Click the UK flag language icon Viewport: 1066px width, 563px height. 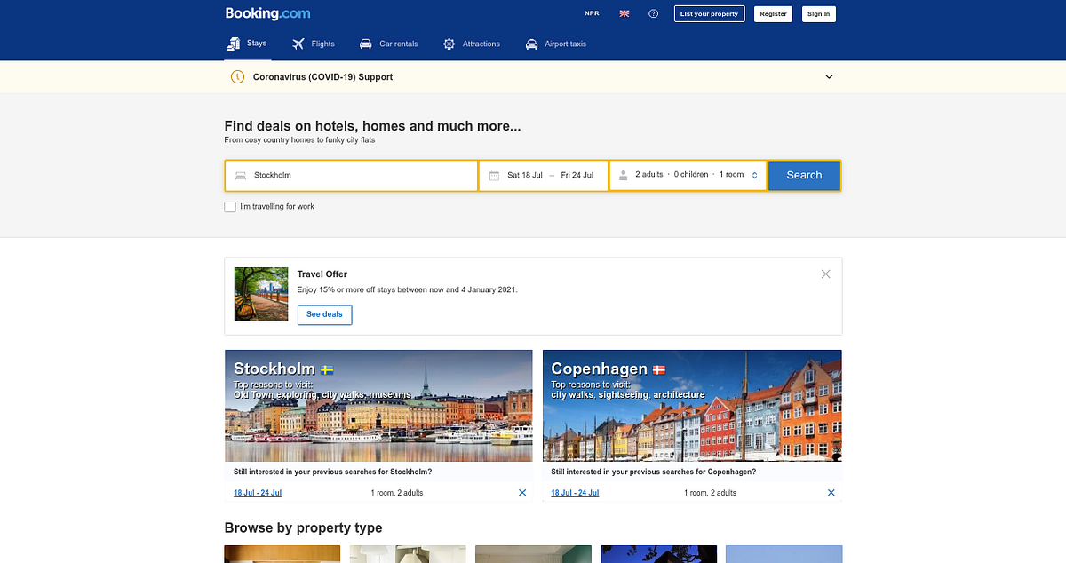624,13
